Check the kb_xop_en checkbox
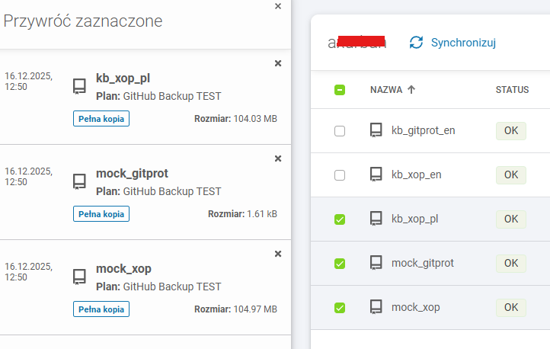The width and height of the screenshot is (550, 349). point(340,175)
